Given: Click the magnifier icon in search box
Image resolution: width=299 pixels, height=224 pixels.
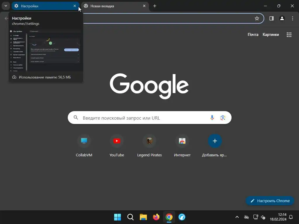Looking at the screenshot, I should (76, 118).
